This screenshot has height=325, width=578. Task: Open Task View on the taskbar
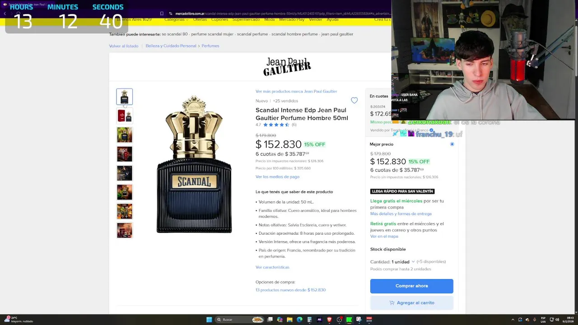pyautogui.click(x=270, y=320)
